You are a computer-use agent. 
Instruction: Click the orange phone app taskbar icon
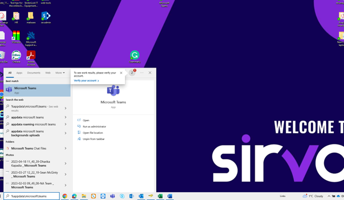94,196
